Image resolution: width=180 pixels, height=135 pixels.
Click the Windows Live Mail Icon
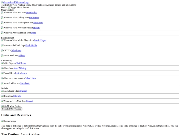14,101
